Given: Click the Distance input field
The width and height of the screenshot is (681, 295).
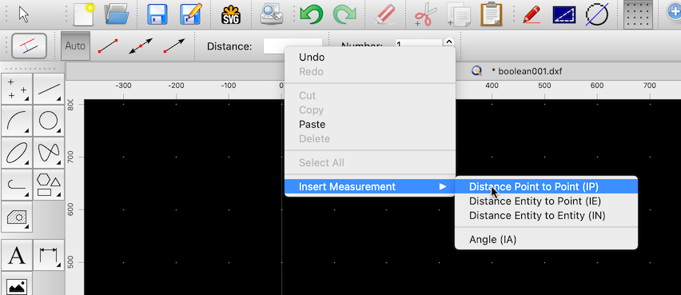Looking at the screenshot, I should coord(293,46).
